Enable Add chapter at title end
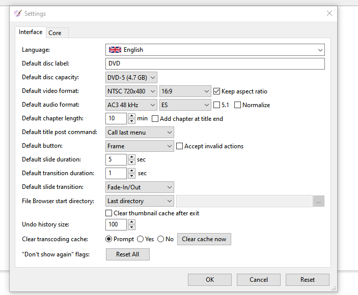Image resolution: width=358 pixels, height=295 pixels. click(155, 119)
